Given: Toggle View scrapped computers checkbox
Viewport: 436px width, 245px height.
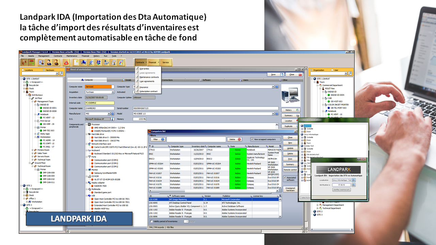Looking at the screenshot, I should point(252,139).
